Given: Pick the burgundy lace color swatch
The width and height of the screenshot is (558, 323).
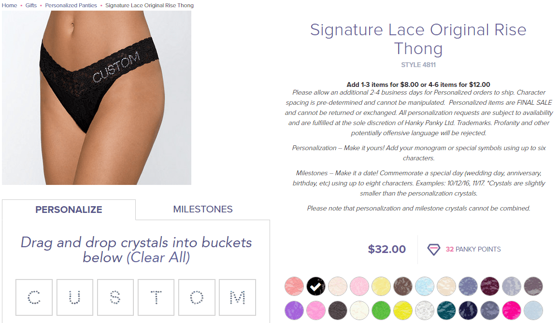Looking at the screenshot, I should [490, 286].
